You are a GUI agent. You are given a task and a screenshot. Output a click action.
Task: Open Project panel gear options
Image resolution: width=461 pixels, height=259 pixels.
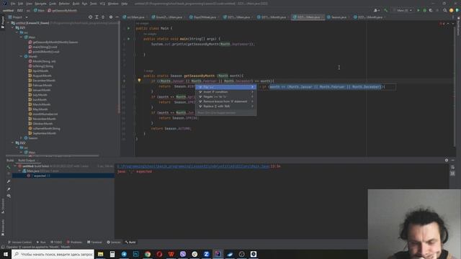tap(111, 17)
